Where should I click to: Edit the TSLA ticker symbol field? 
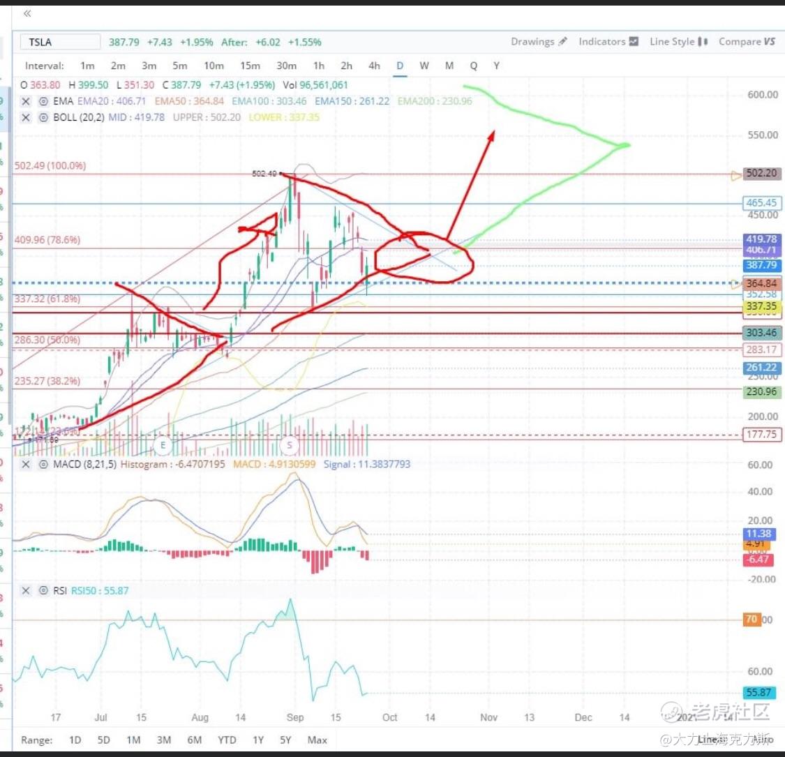pos(60,42)
